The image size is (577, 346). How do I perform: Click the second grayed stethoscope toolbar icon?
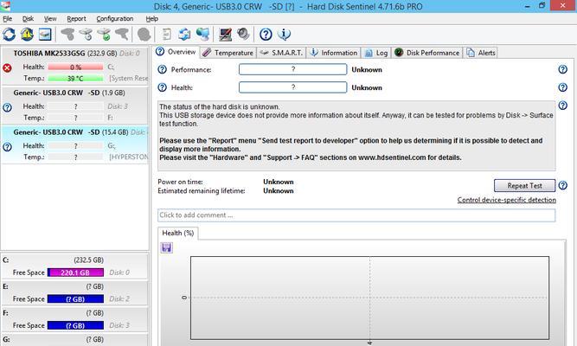[122, 35]
